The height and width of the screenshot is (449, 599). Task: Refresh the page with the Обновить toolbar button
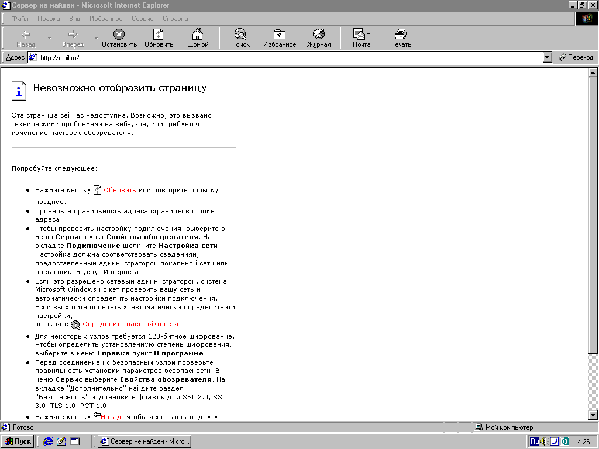point(159,38)
